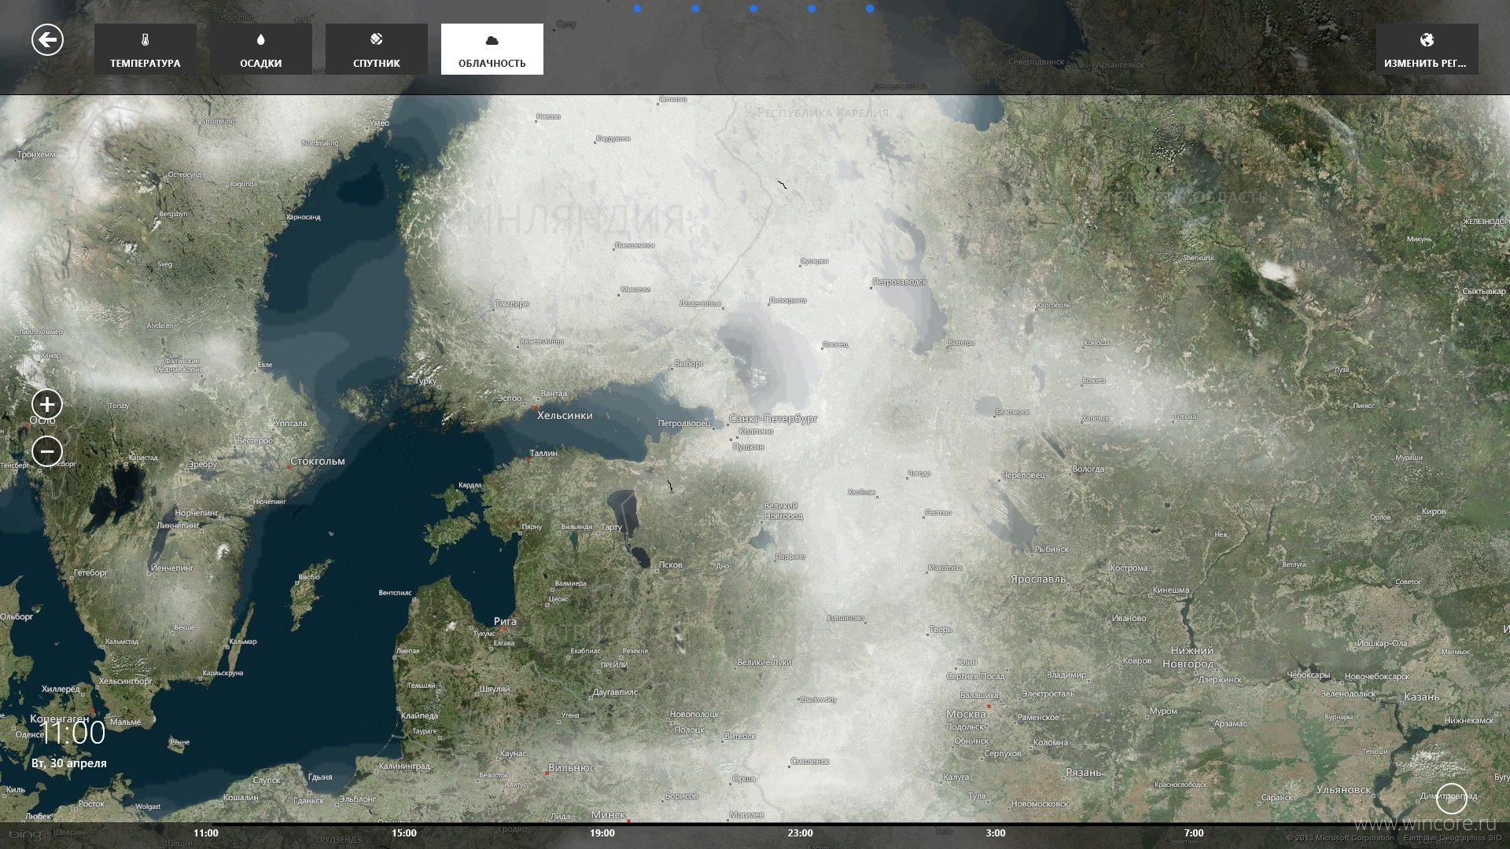Click the thermometer icon on Температура
The image size is (1510, 849).
145,40
